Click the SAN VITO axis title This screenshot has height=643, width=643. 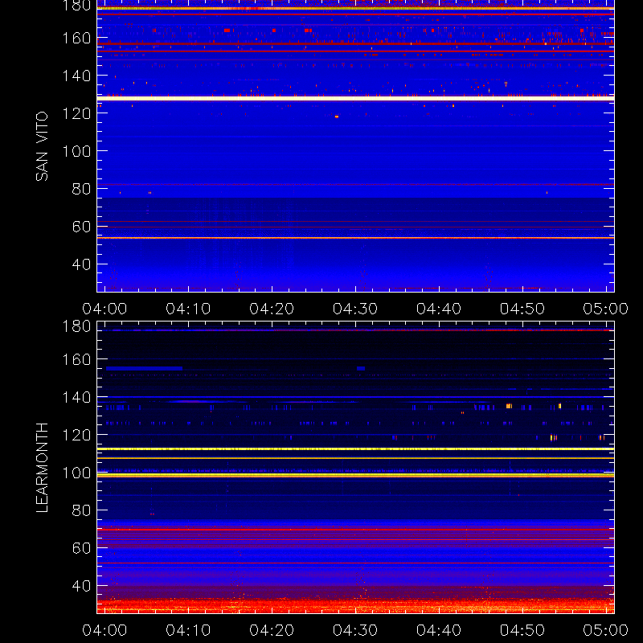(42, 146)
